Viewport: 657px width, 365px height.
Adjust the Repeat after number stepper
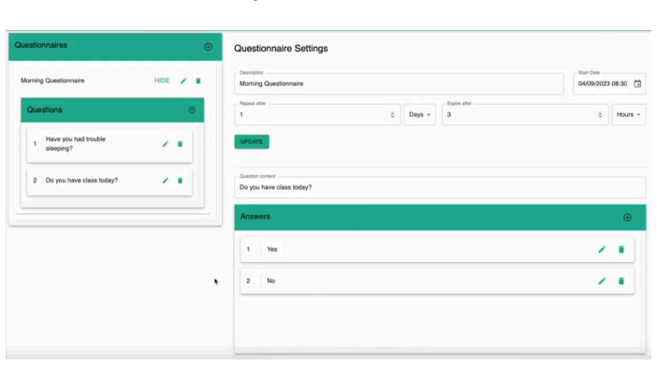pyautogui.click(x=392, y=114)
